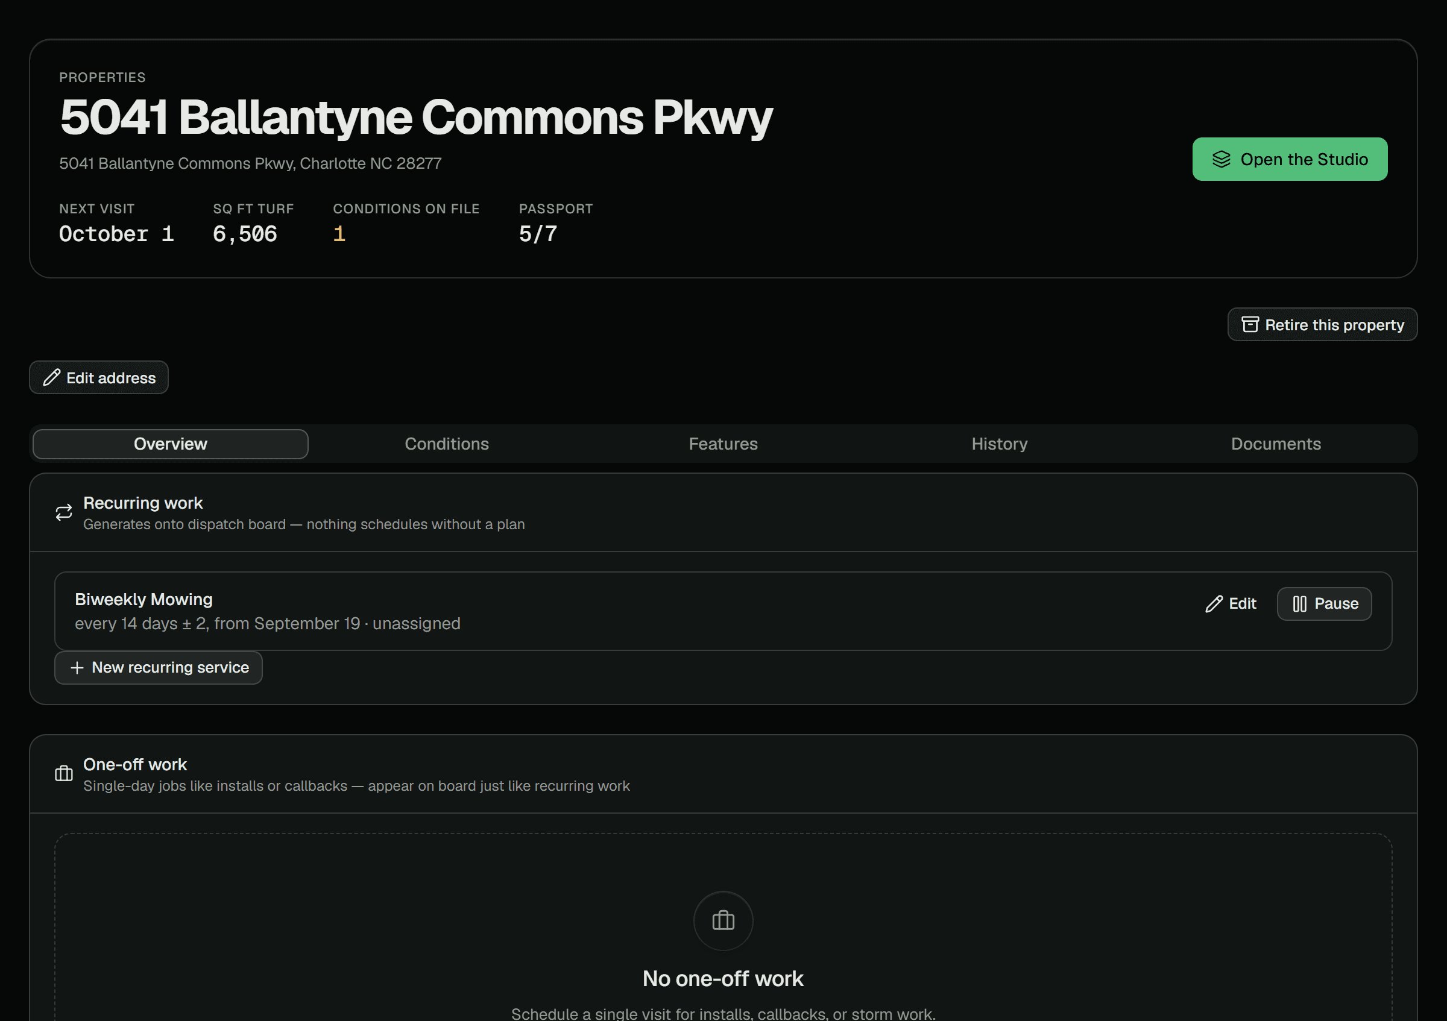Click the conditions on file count 1

coord(339,234)
